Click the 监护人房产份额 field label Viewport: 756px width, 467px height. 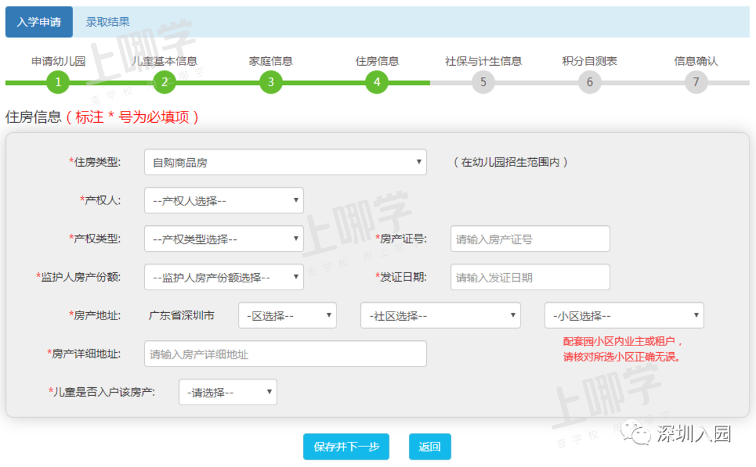[78, 277]
